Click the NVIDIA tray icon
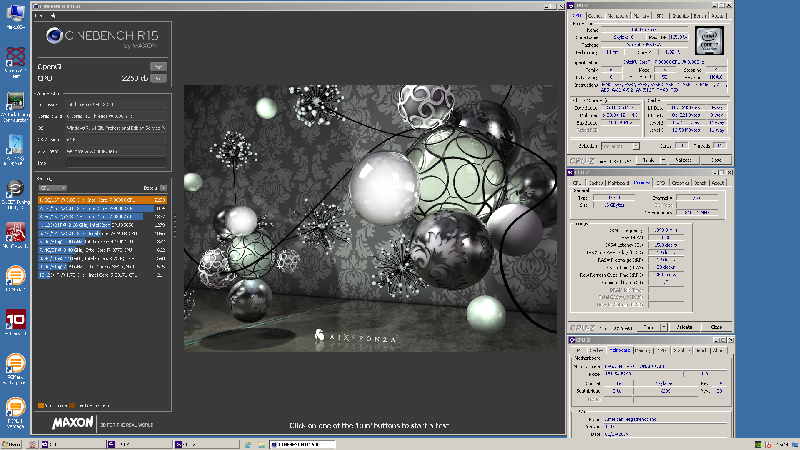Image resolution: width=800 pixels, height=450 pixels. pyautogui.click(x=758, y=445)
